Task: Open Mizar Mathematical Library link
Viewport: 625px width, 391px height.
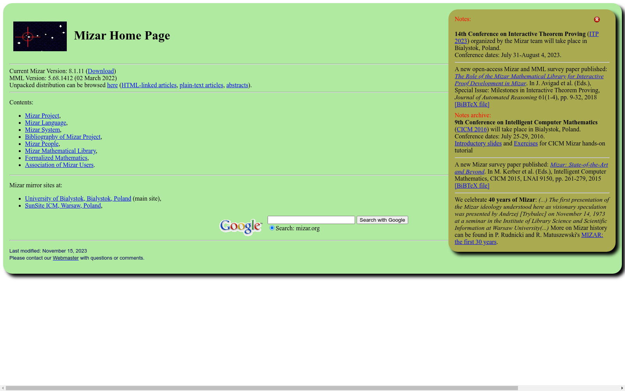Action: [x=61, y=151]
